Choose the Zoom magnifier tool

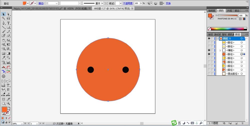point(8,103)
